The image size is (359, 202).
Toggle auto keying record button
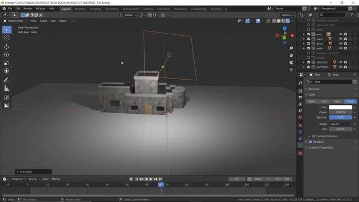coord(131,179)
